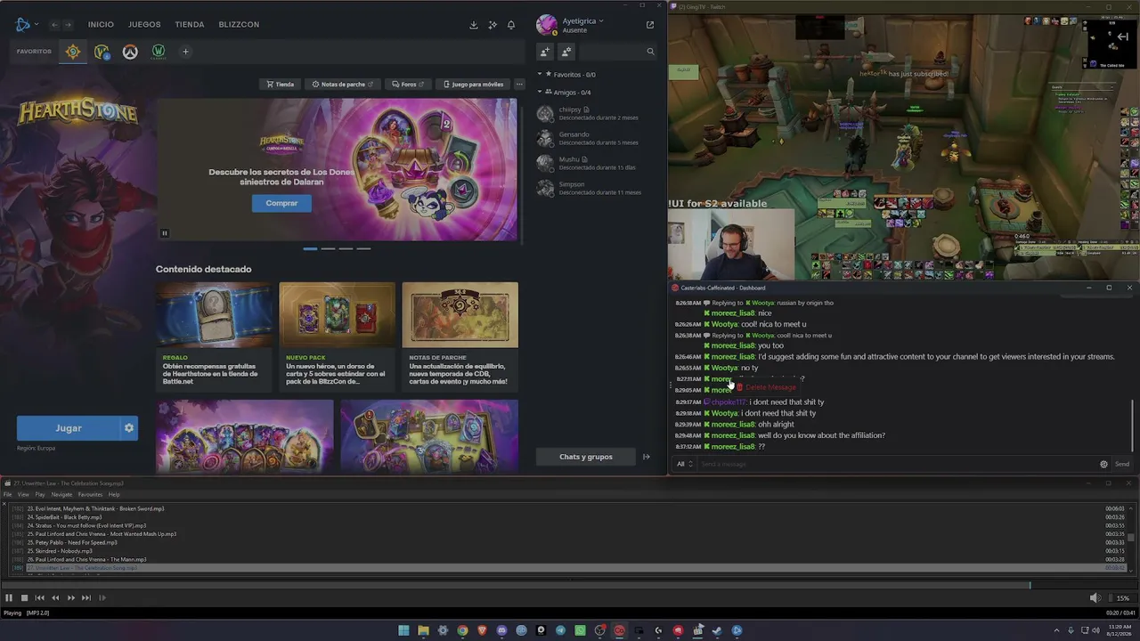Mute the music player volume
1140x641 pixels.
(1095, 598)
